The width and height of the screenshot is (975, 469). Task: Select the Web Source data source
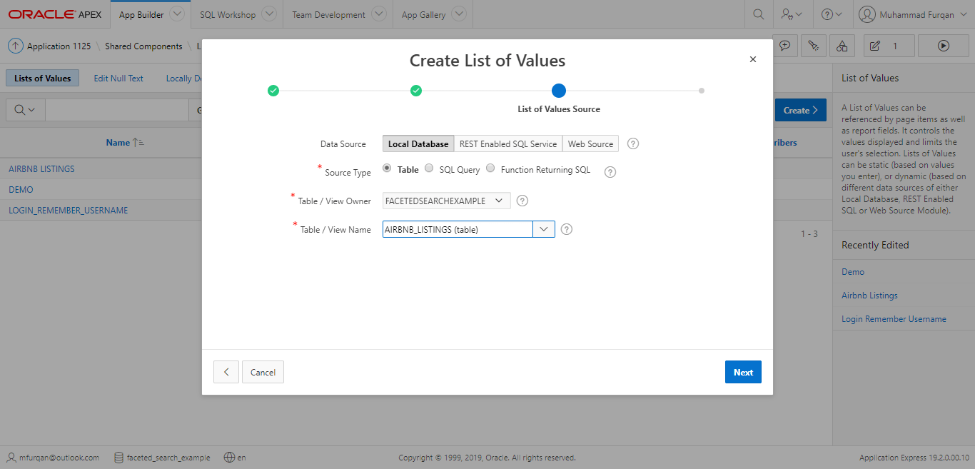(x=590, y=143)
